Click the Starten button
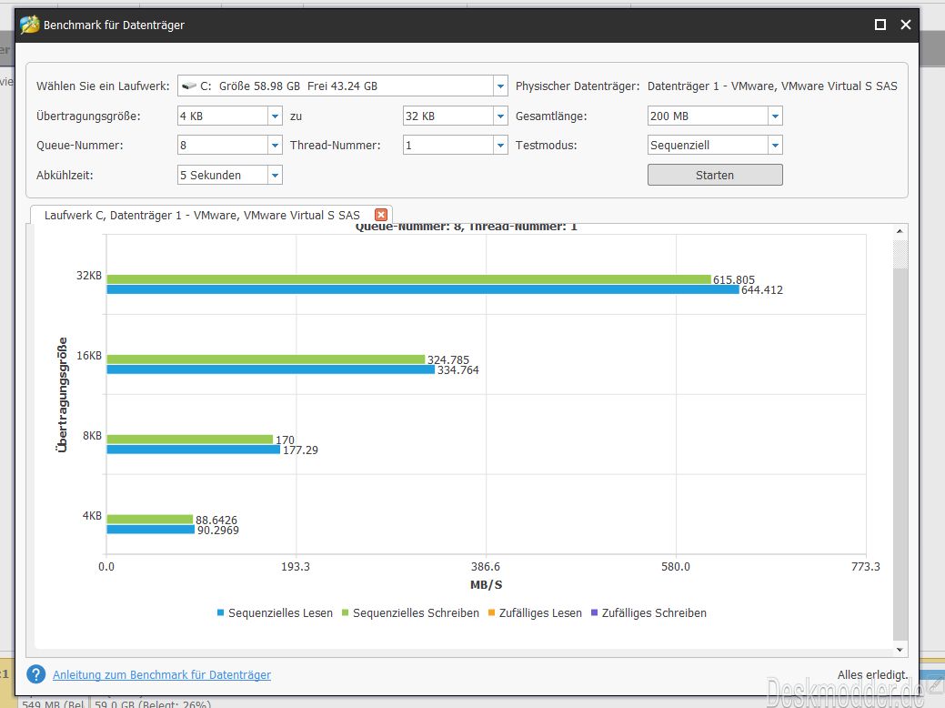The width and height of the screenshot is (945, 708). coord(715,175)
